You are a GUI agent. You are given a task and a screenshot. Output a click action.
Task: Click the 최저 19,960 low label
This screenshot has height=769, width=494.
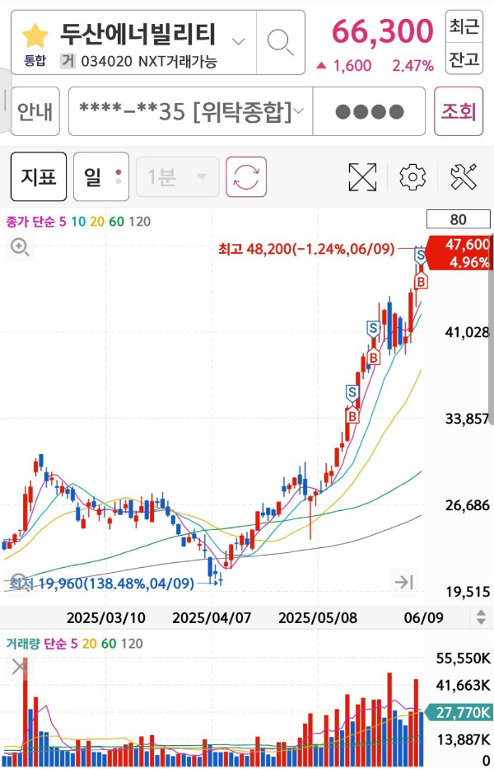coord(102,584)
